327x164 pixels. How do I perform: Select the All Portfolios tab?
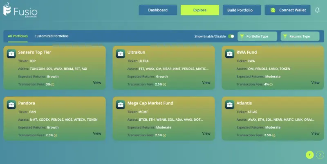[18, 36]
